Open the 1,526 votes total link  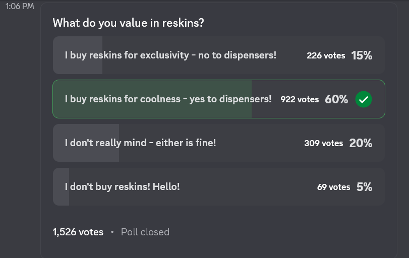[78, 232]
